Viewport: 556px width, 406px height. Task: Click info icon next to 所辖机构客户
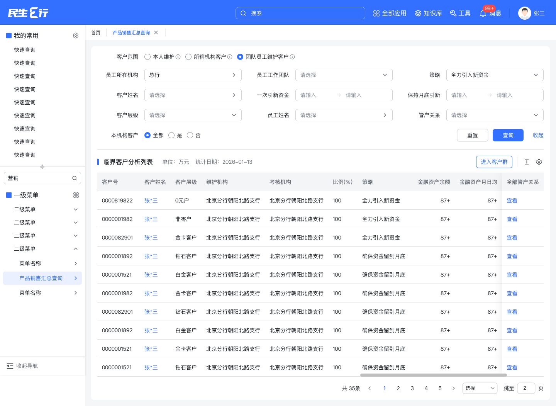click(230, 57)
